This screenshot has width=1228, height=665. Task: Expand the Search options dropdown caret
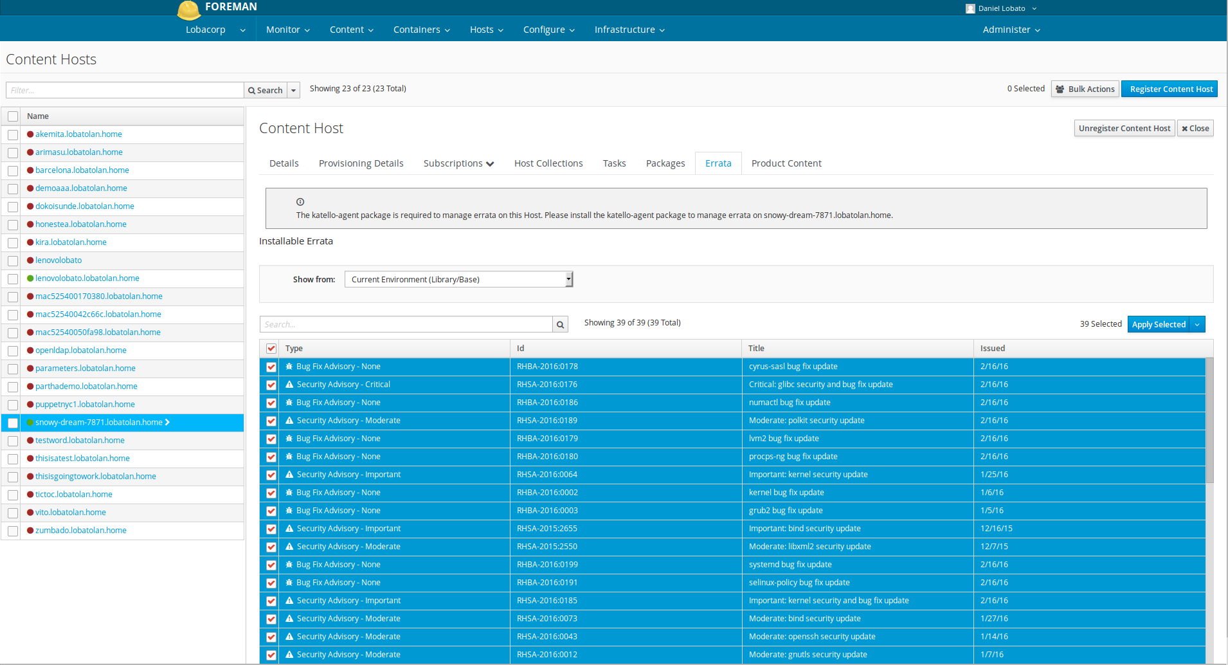(x=294, y=91)
